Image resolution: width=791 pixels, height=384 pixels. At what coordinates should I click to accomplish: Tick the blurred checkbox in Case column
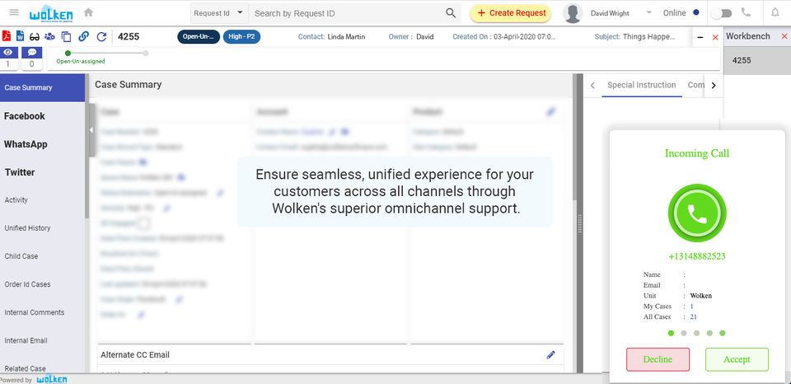coord(143,223)
